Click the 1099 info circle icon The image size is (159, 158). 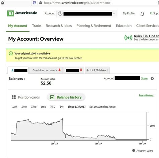11,53
